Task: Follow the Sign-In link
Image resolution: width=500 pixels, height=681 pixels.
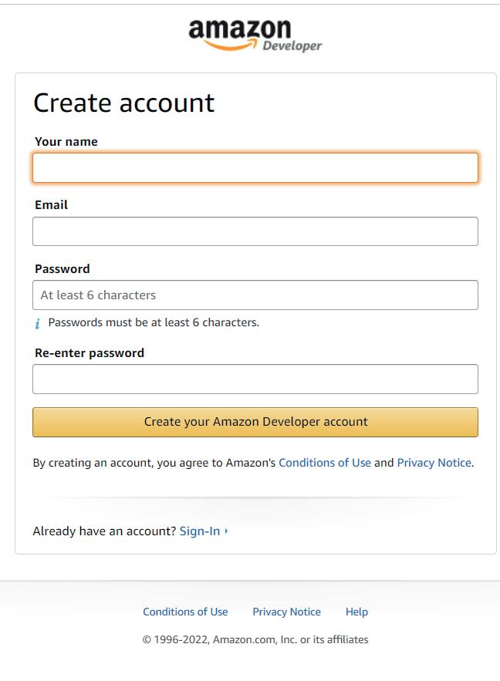Action: tap(199, 531)
